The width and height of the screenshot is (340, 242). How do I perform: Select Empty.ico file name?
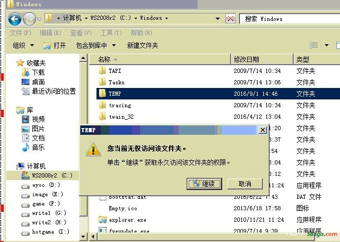tap(123, 209)
